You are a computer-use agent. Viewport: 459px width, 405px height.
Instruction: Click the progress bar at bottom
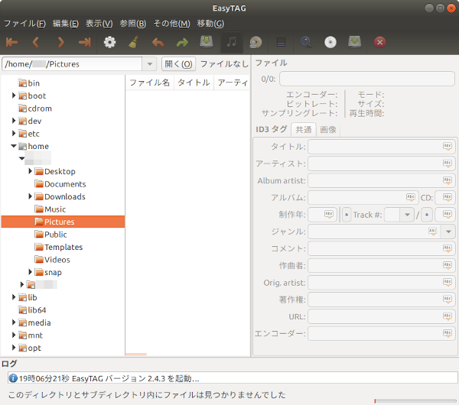point(415,400)
